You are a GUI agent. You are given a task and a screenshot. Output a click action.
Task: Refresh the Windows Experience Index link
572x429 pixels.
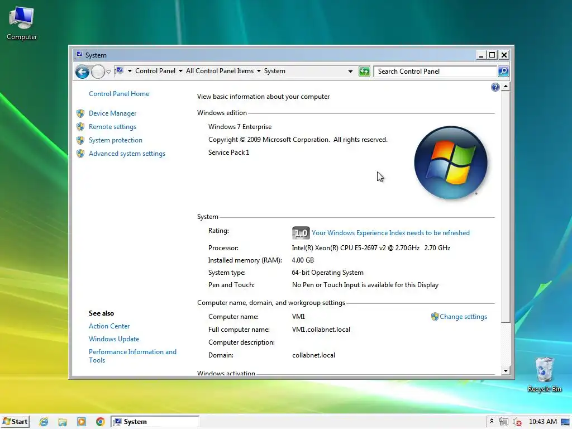tap(390, 233)
